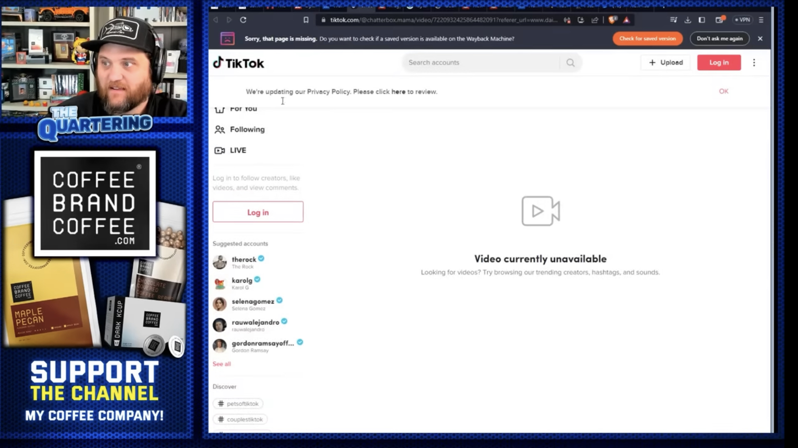Click the browser back arrow
The image size is (798, 448).
point(215,20)
